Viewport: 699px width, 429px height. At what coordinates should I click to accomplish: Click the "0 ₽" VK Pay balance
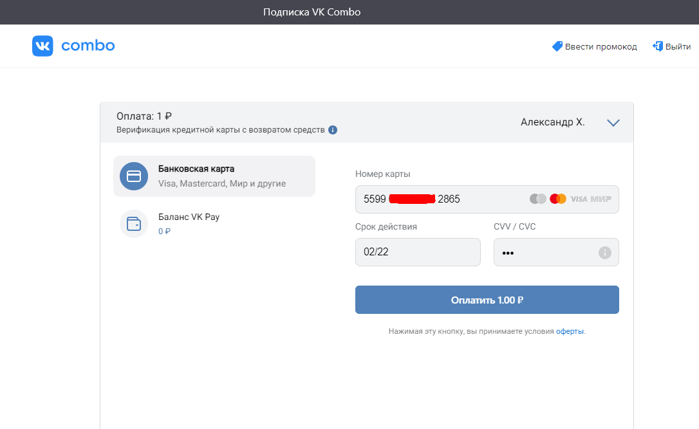click(x=164, y=232)
